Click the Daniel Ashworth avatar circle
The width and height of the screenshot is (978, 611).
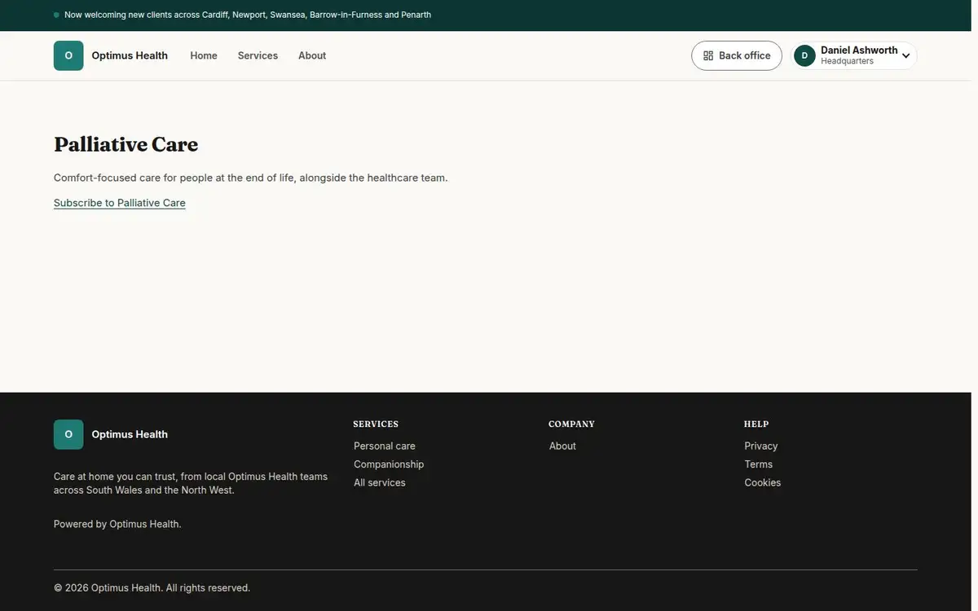coord(804,55)
